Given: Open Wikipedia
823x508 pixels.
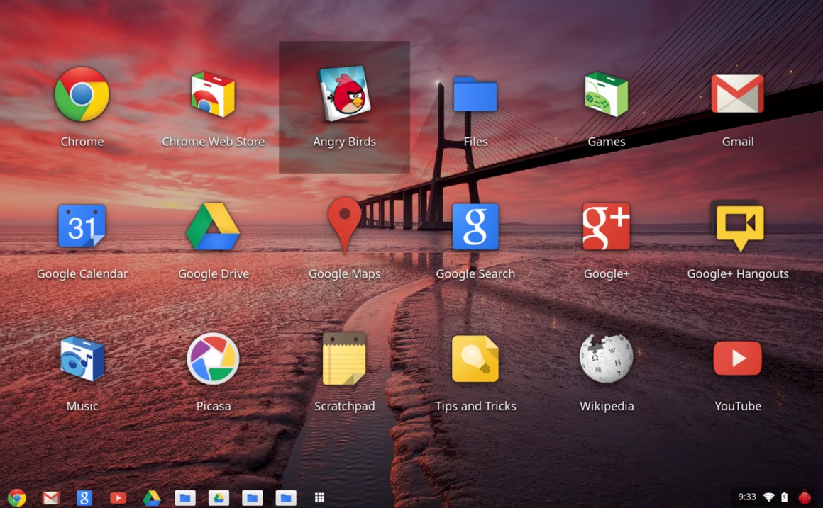Looking at the screenshot, I should coord(607,359).
